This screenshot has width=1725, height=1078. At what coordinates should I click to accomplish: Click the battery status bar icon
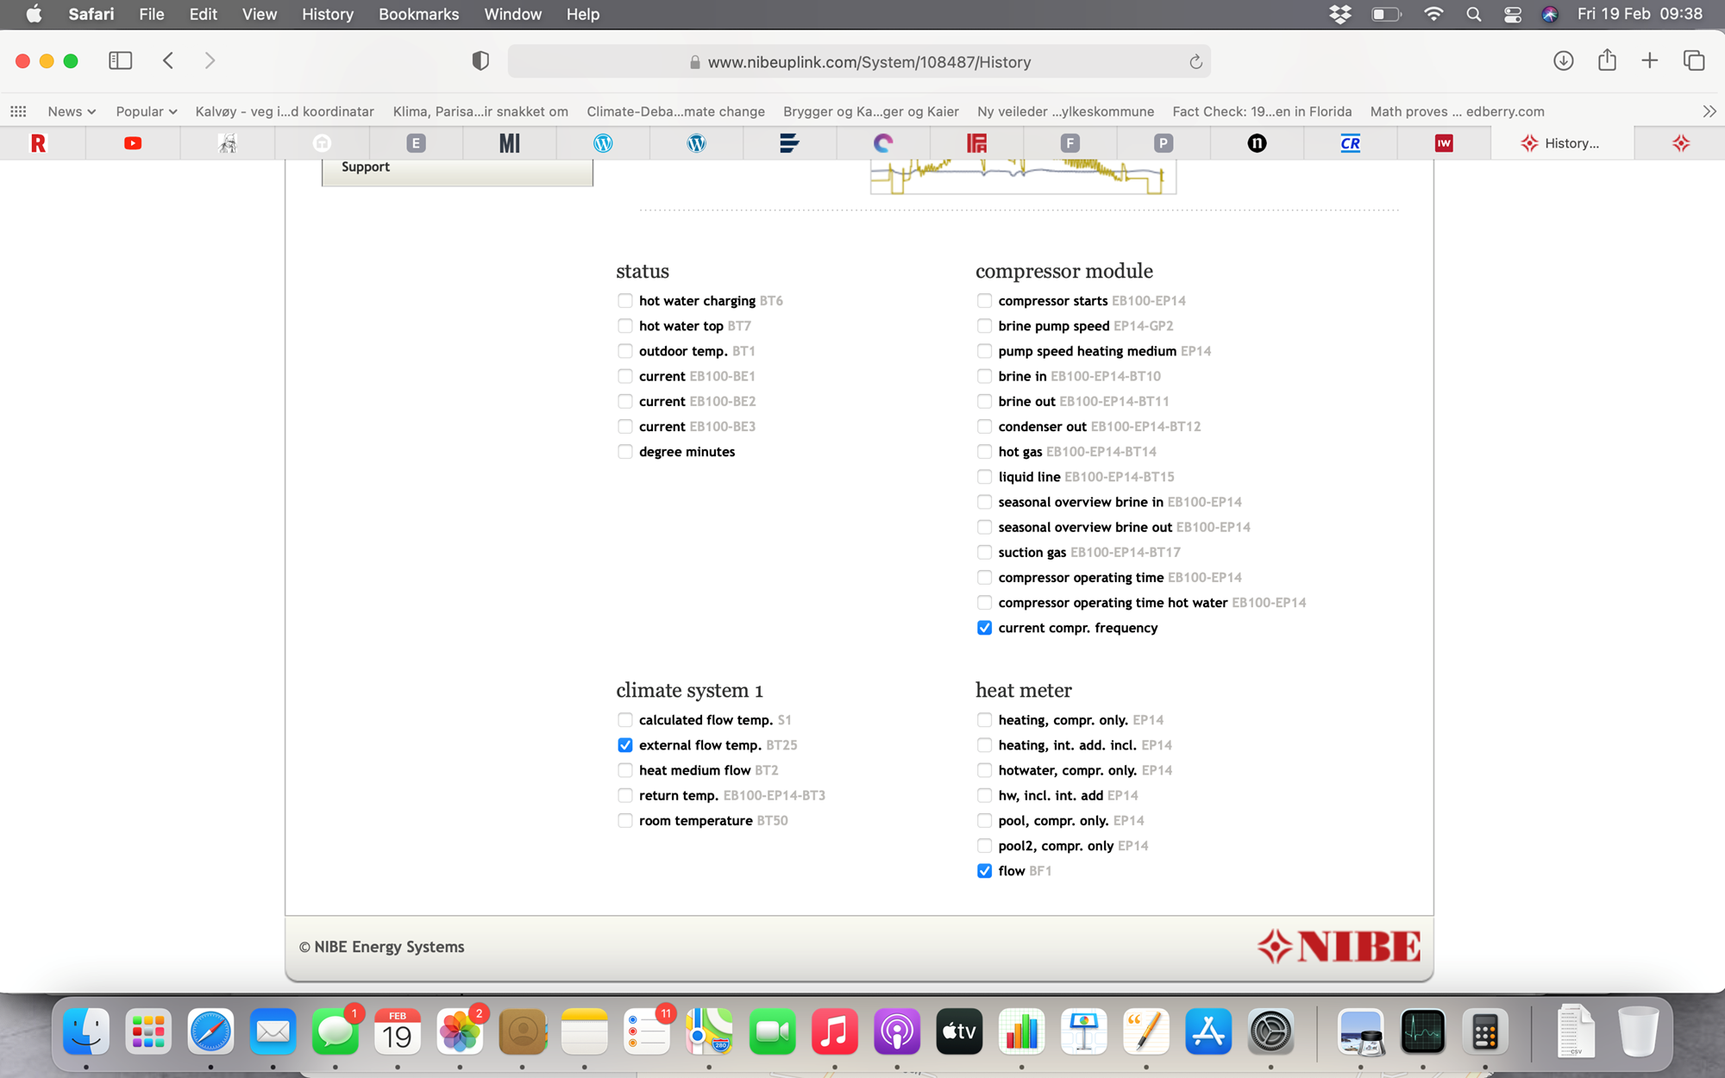point(1383,14)
